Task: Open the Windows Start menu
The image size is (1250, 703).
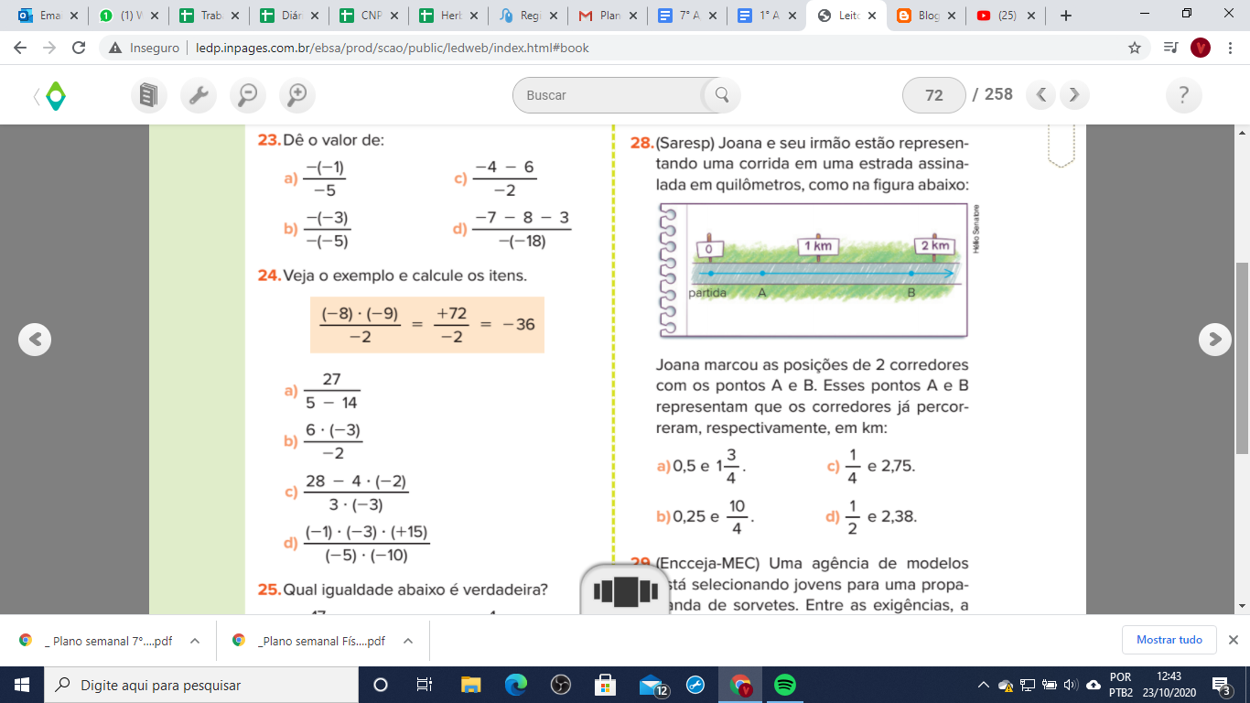Action: pyautogui.click(x=22, y=685)
